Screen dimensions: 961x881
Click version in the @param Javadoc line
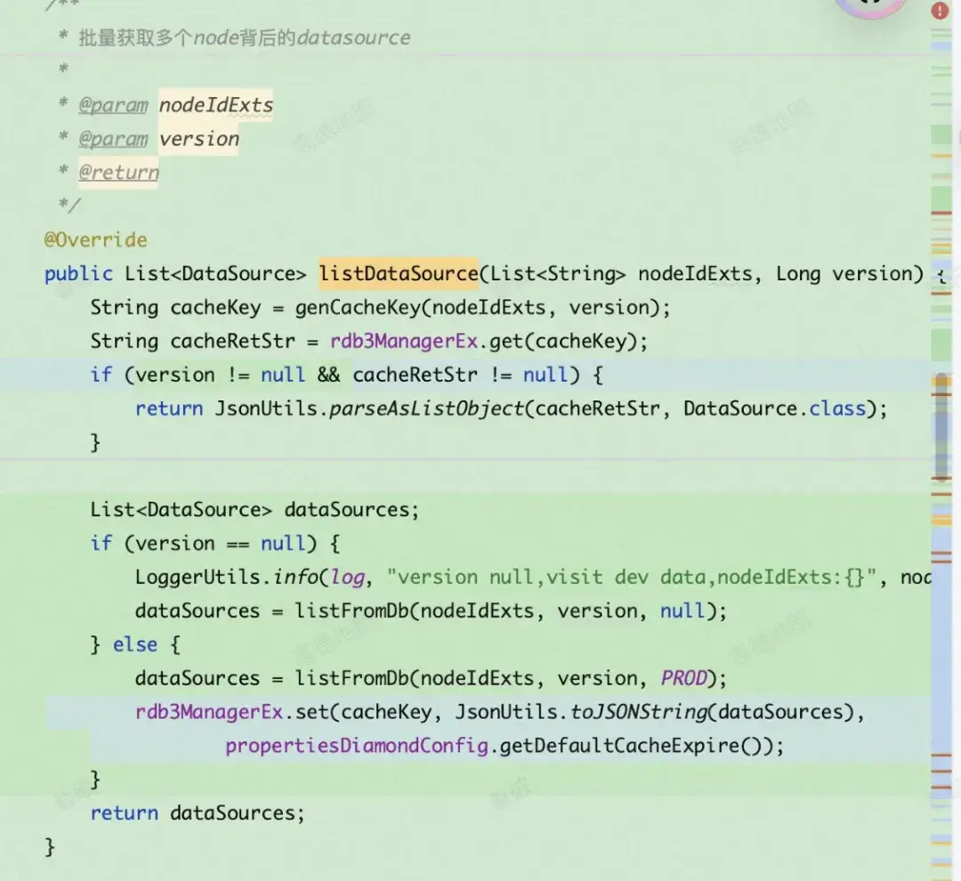(x=198, y=139)
